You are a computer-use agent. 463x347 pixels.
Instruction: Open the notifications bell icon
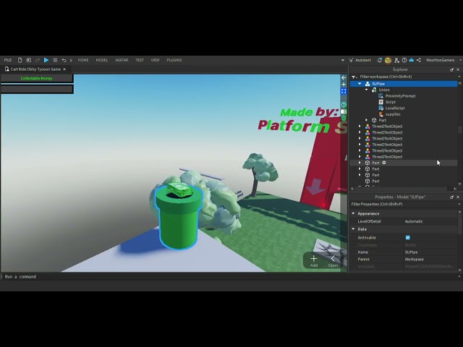(380, 60)
